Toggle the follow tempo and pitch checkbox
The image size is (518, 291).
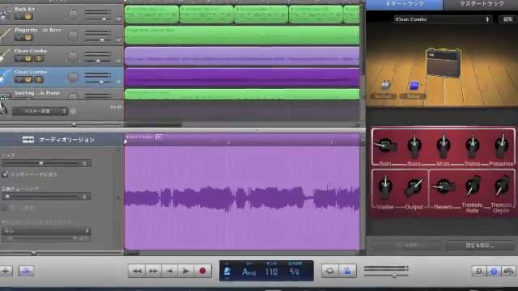[x=5, y=175]
